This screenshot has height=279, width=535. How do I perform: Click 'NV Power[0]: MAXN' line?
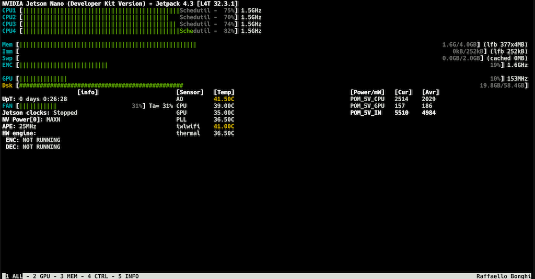pos(31,119)
